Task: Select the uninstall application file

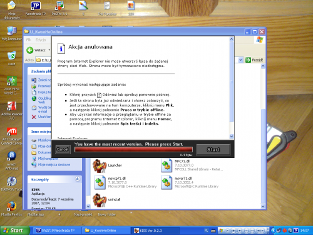Action: click(106, 199)
